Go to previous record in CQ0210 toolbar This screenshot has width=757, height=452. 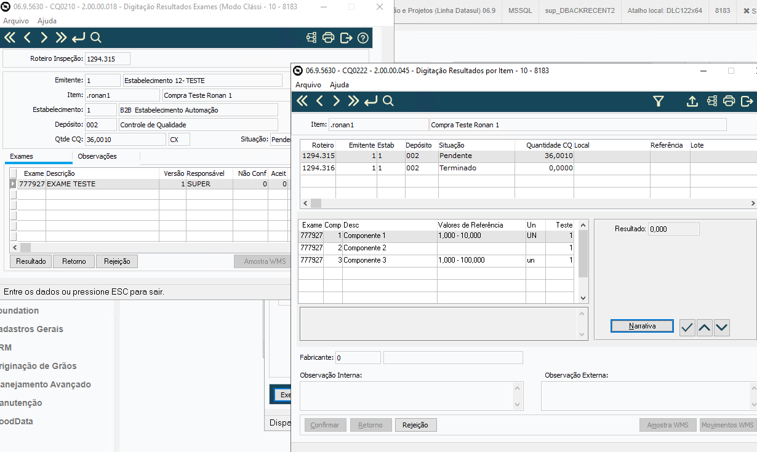click(27, 38)
